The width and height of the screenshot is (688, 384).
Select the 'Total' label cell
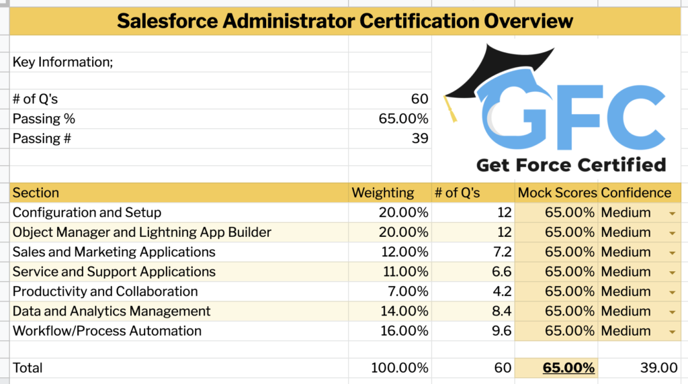[179, 368]
